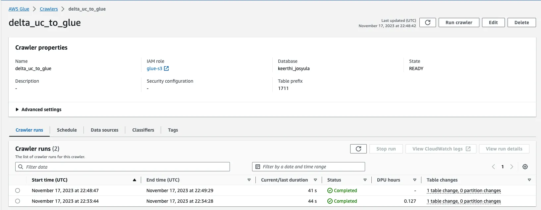Select the 22:48:47 crawler run radio button
This screenshot has width=541, height=210.
pos(18,190)
